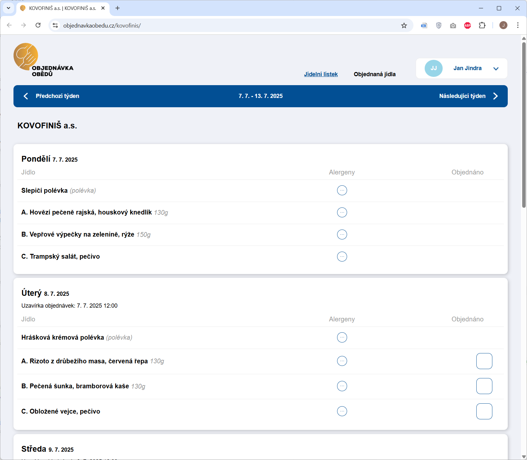
Task: Tick order checkbox for Pečená šunka
Action: (484, 386)
